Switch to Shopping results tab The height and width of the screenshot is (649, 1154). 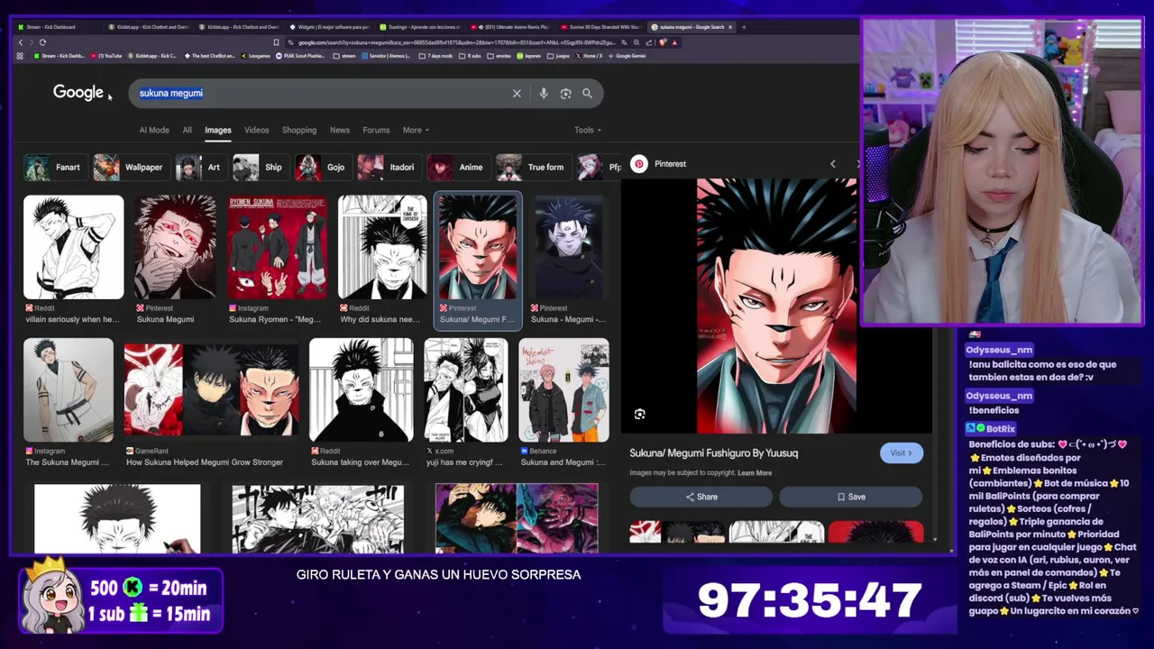click(x=299, y=130)
